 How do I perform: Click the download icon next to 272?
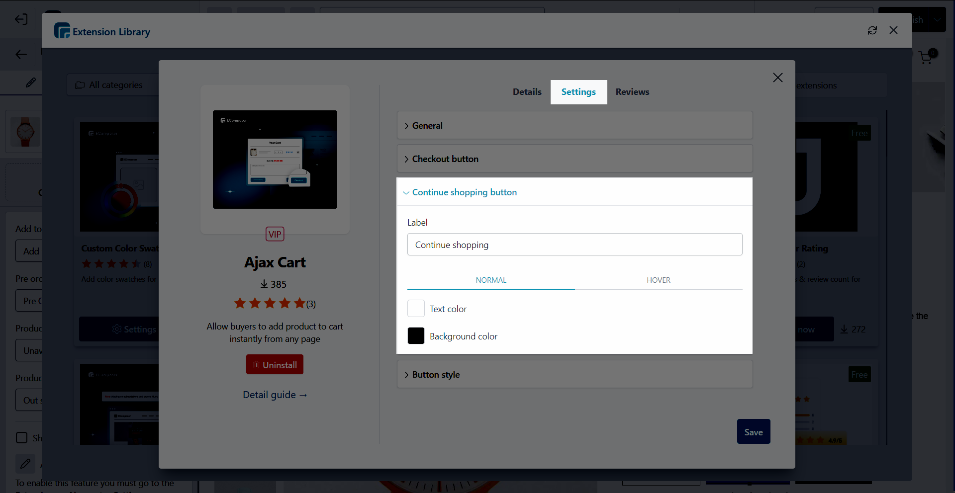pyautogui.click(x=844, y=329)
